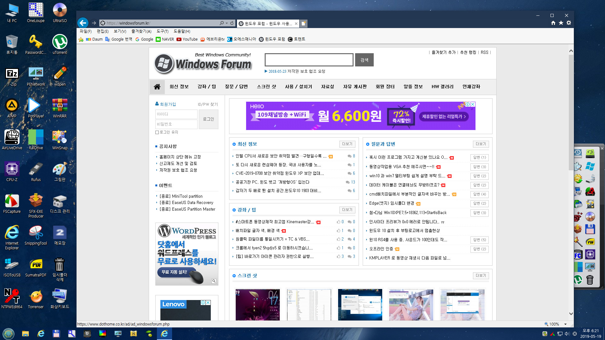The width and height of the screenshot is (605, 340).
Task: Click the site search input field
Action: tap(309, 60)
